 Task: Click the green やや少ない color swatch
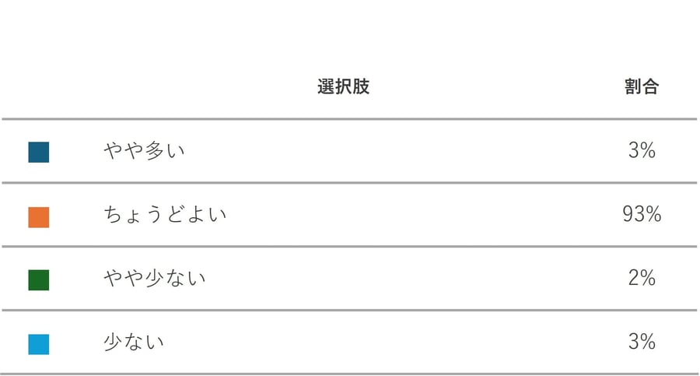click(x=38, y=280)
